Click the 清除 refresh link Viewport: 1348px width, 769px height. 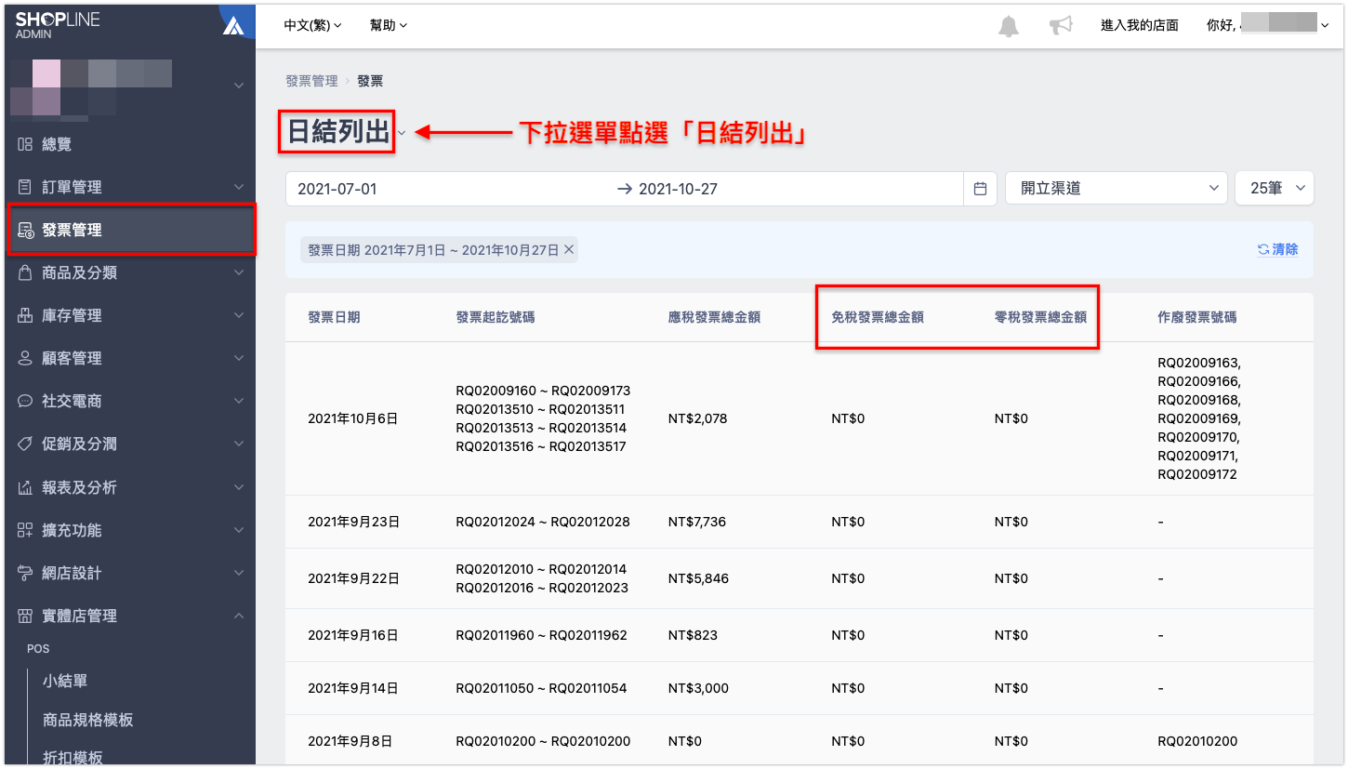tap(1278, 249)
